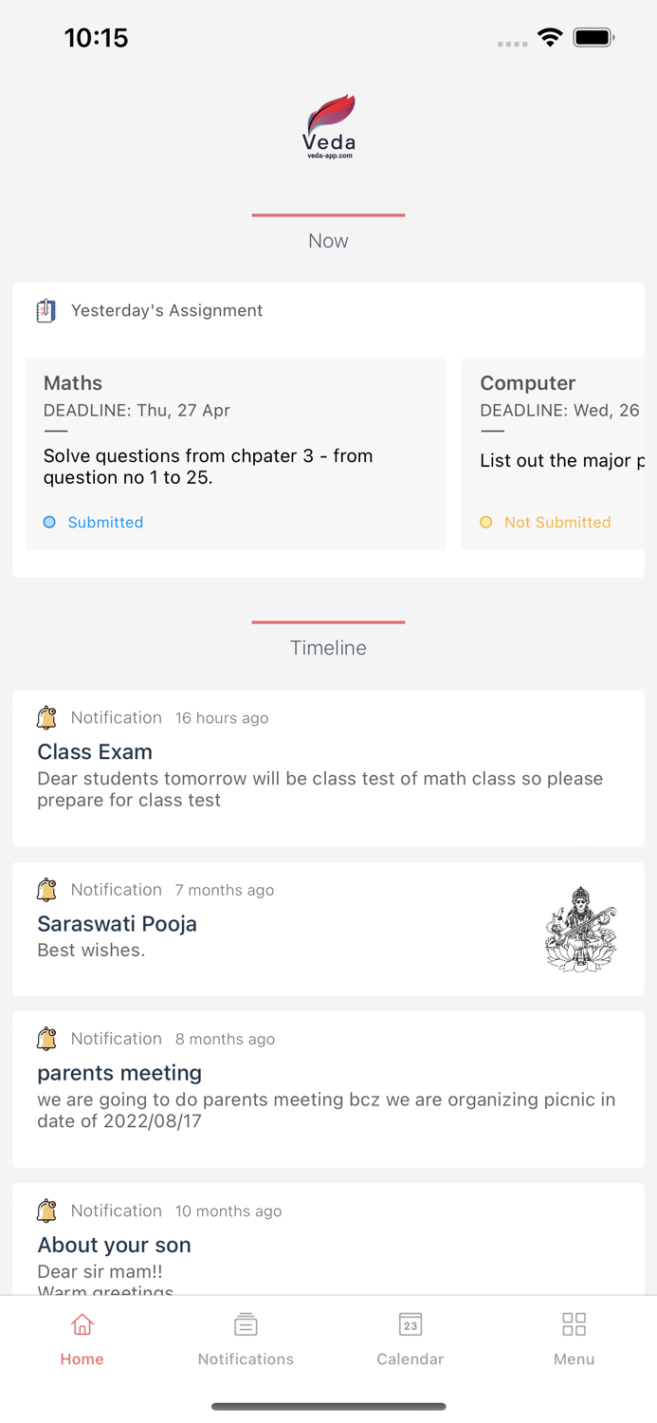Click the assignment notebook icon
657x1423 pixels.
point(46,309)
